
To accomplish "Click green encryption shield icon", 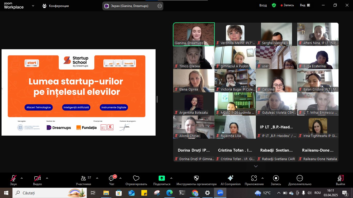I will [274, 5].
